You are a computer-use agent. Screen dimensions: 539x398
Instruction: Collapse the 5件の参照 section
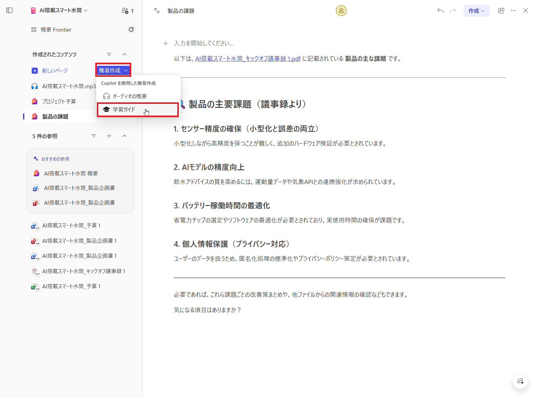pos(124,136)
